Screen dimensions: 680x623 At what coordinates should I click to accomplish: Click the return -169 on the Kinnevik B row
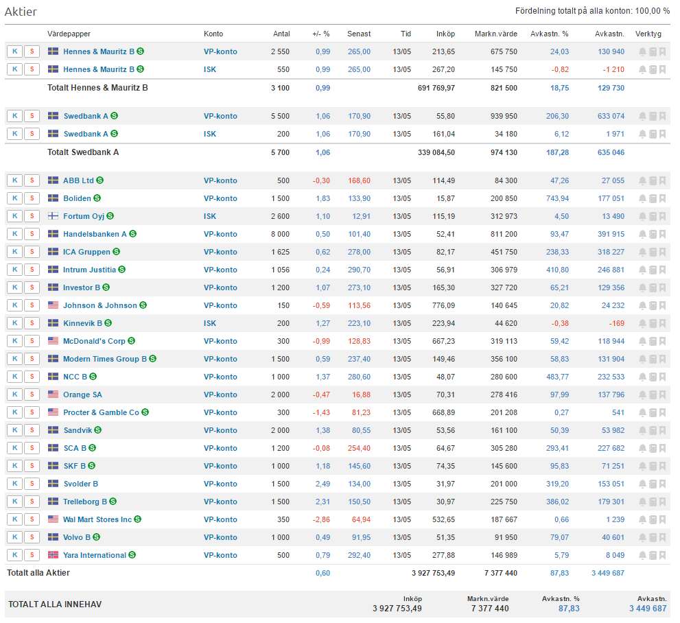tap(616, 323)
